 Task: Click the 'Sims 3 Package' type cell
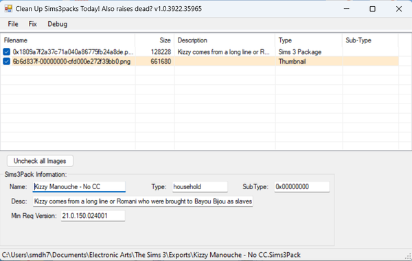tap(300, 52)
